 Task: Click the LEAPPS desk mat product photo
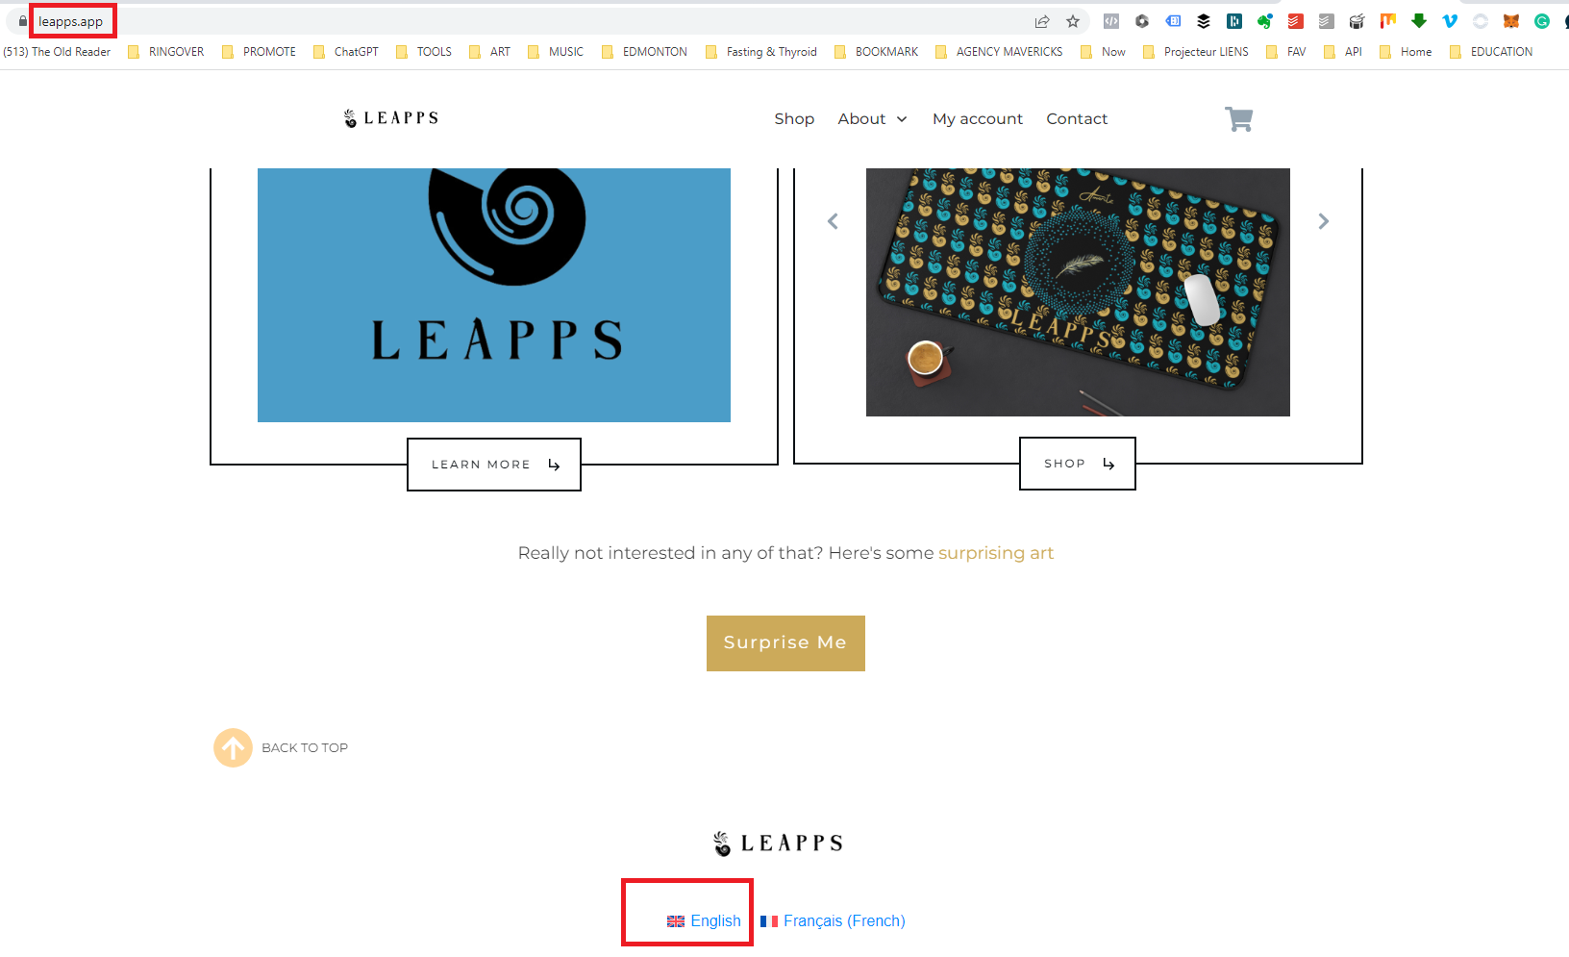(x=1078, y=292)
